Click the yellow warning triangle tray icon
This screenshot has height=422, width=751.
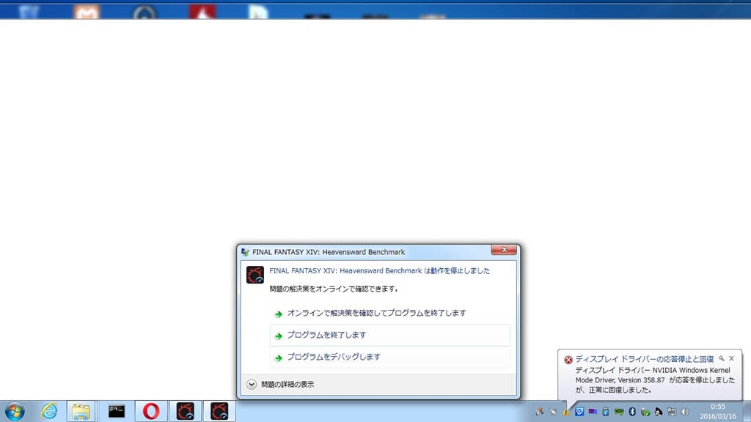click(x=566, y=412)
